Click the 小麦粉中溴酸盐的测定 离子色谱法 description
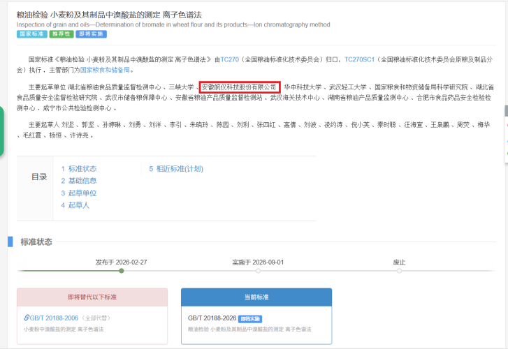The image size is (508, 349). coord(64,329)
